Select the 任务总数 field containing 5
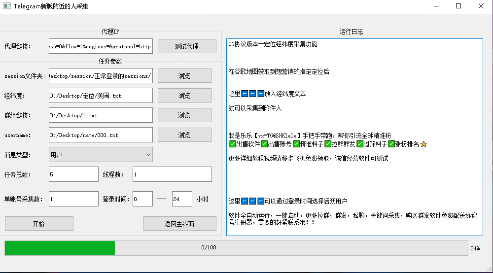493x273 pixels. (x=73, y=174)
